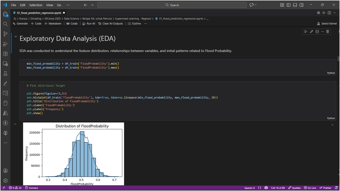Collapse the Exploratory Data Analysis section

16,36
